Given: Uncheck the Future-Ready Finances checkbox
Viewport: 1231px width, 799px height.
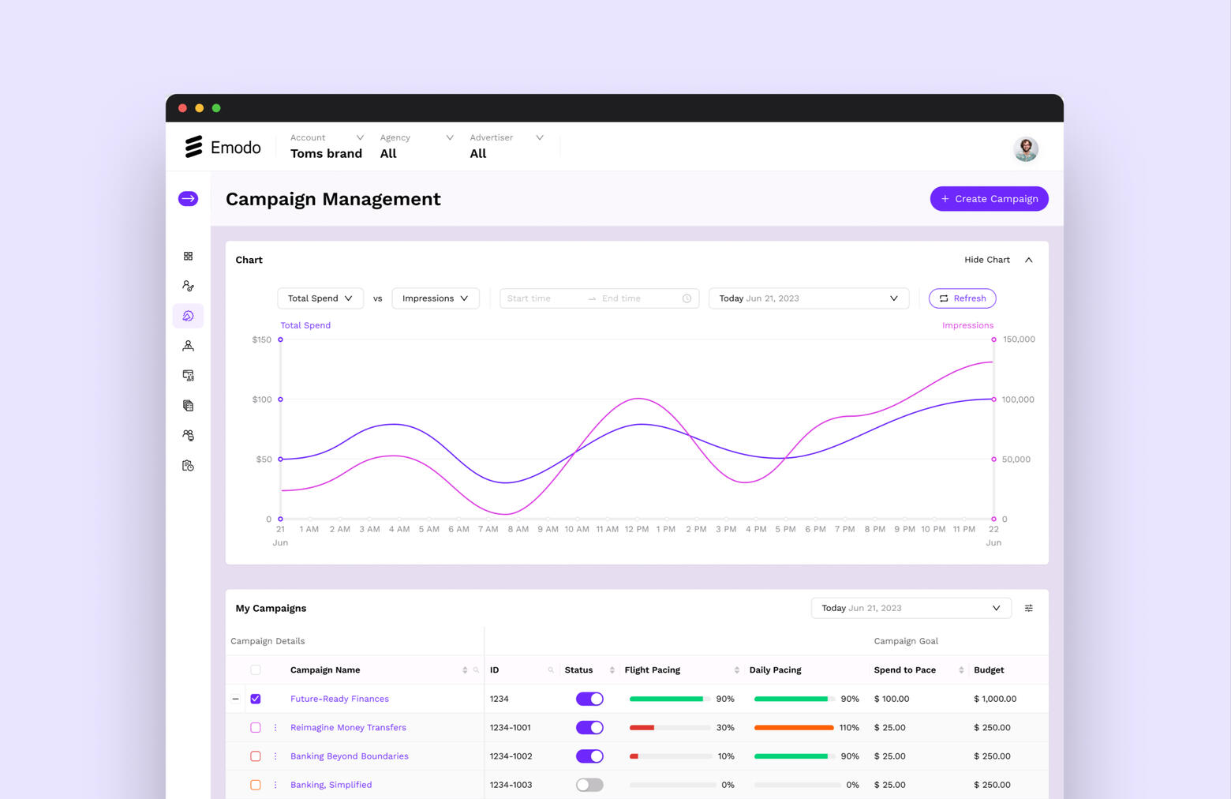Looking at the screenshot, I should pyautogui.click(x=256, y=699).
